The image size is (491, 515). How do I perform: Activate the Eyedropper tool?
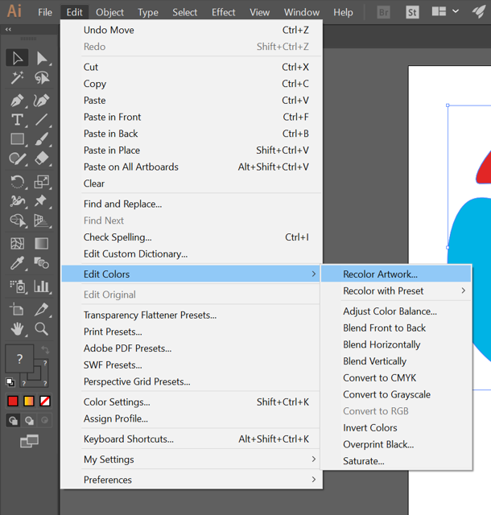17,264
